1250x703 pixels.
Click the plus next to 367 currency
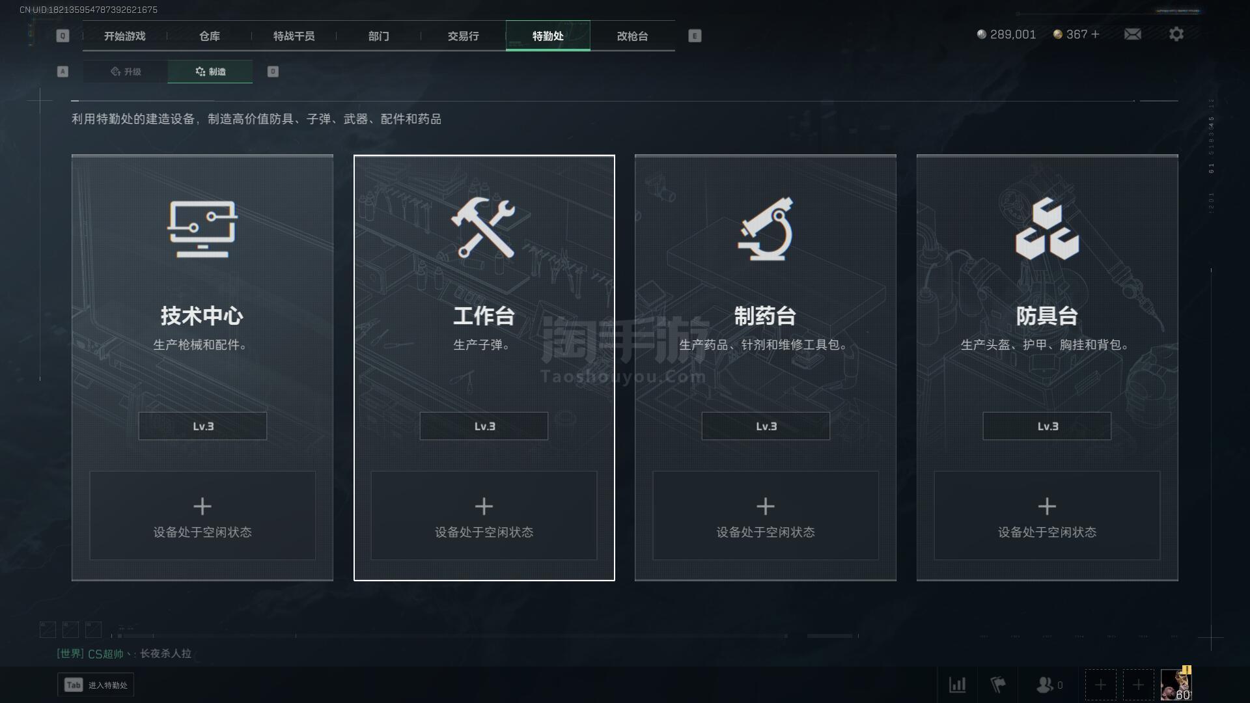(1096, 34)
